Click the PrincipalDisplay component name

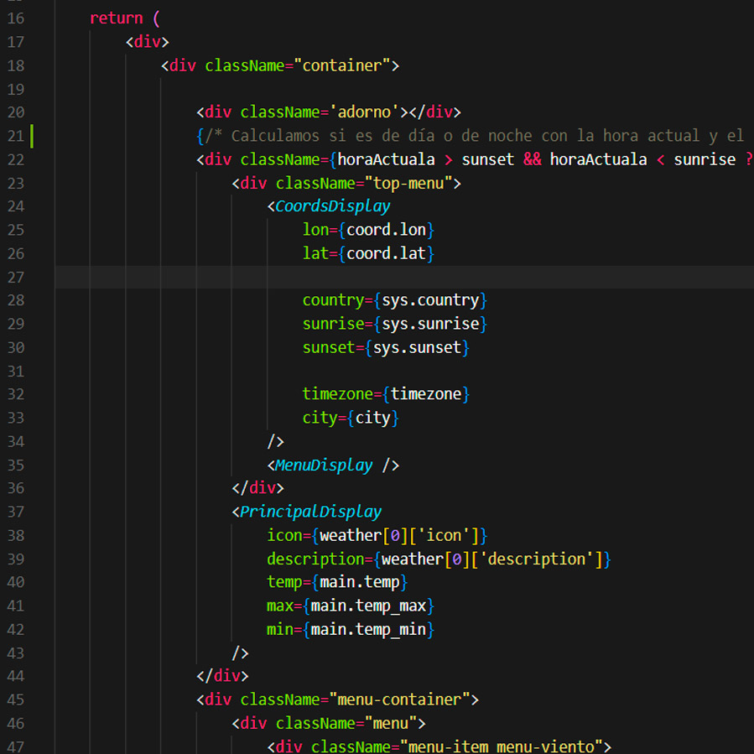pos(310,512)
